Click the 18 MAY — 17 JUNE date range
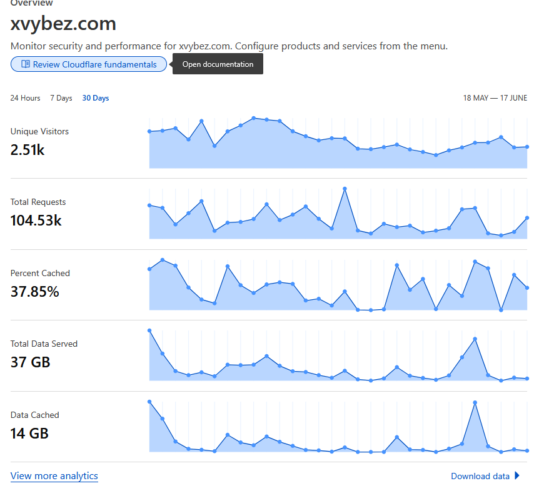 tap(495, 98)
